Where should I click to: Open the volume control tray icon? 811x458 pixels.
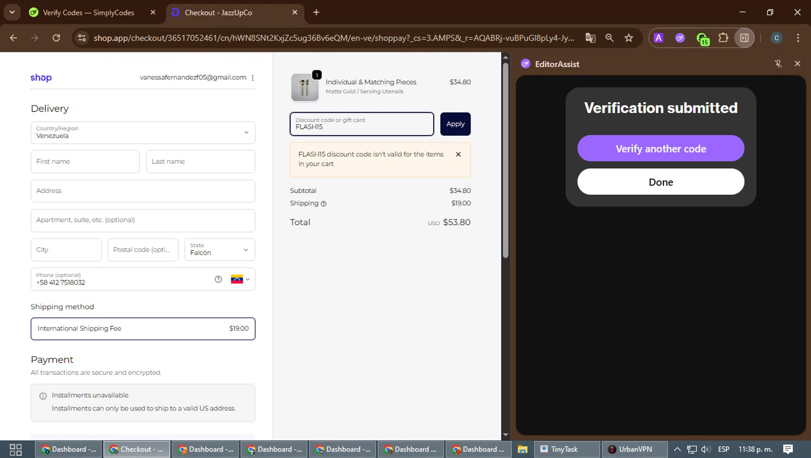706,449
